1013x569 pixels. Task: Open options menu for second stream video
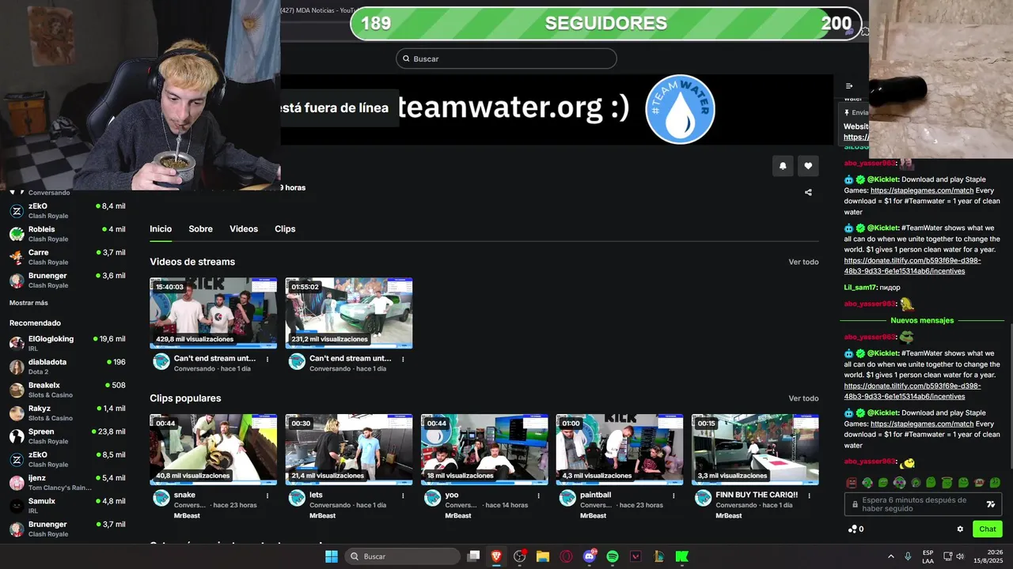pyautogui.click(x=403, y=359)
